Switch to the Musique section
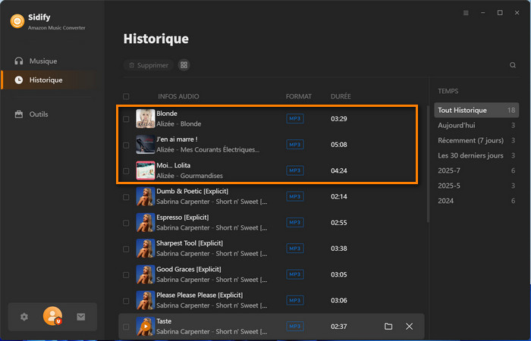Viewport: 531px width, 341px height. point(43,61)
